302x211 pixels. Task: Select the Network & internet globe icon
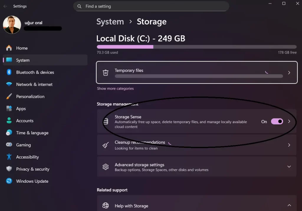8,84
